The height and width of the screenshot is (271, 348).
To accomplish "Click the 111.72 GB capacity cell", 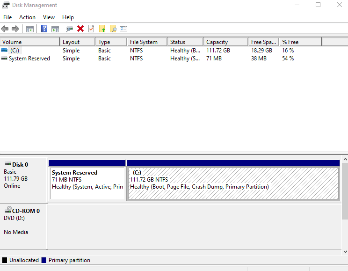I will pyautogui.click(x=218, y=51).
